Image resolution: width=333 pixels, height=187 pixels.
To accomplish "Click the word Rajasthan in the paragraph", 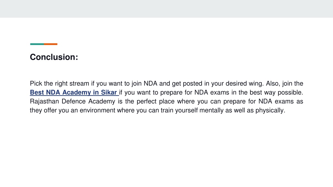I will [44, 101].
